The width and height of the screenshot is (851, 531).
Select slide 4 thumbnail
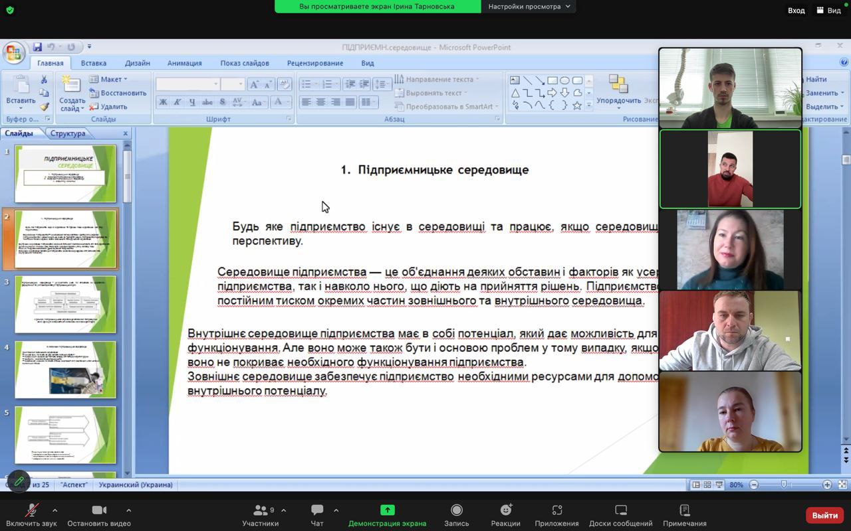click(65, 370)
